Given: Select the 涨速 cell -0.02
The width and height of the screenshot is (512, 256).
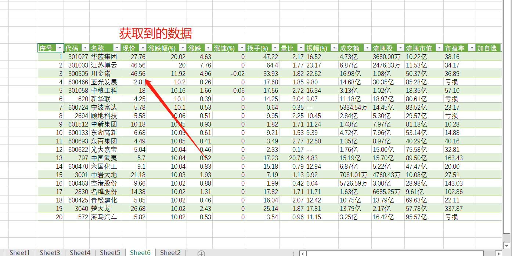Looking at the screenshot, I should coord(229,73).
